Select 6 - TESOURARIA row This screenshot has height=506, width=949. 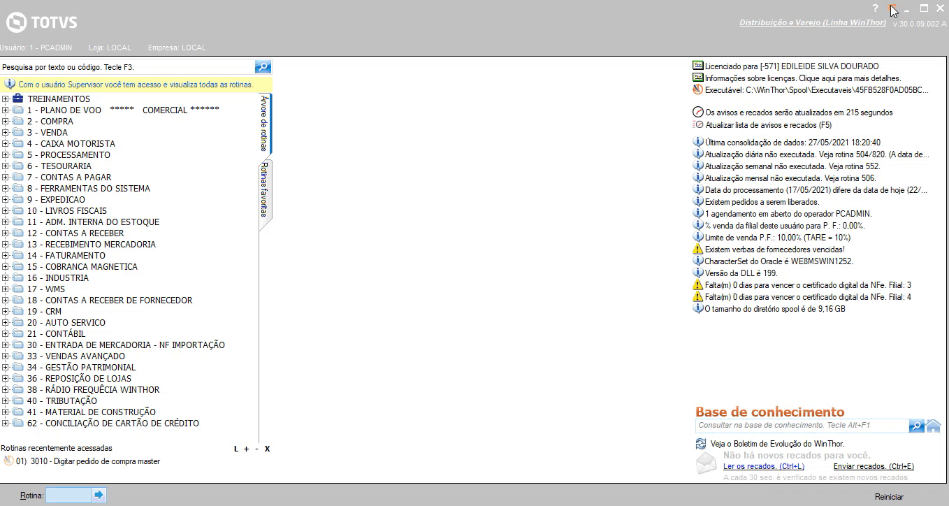(59, 166)
